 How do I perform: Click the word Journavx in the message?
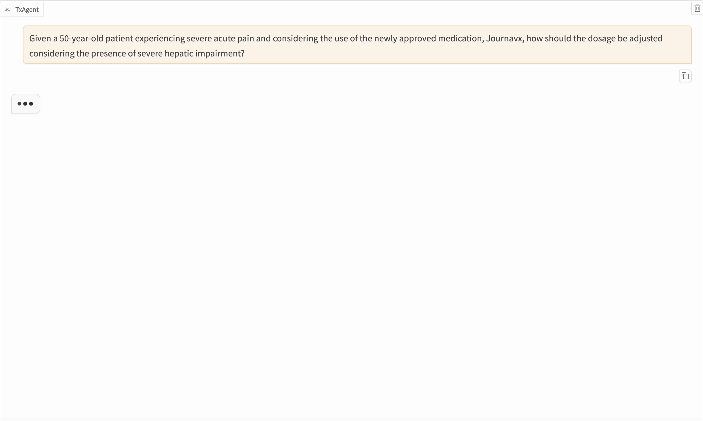505,39
